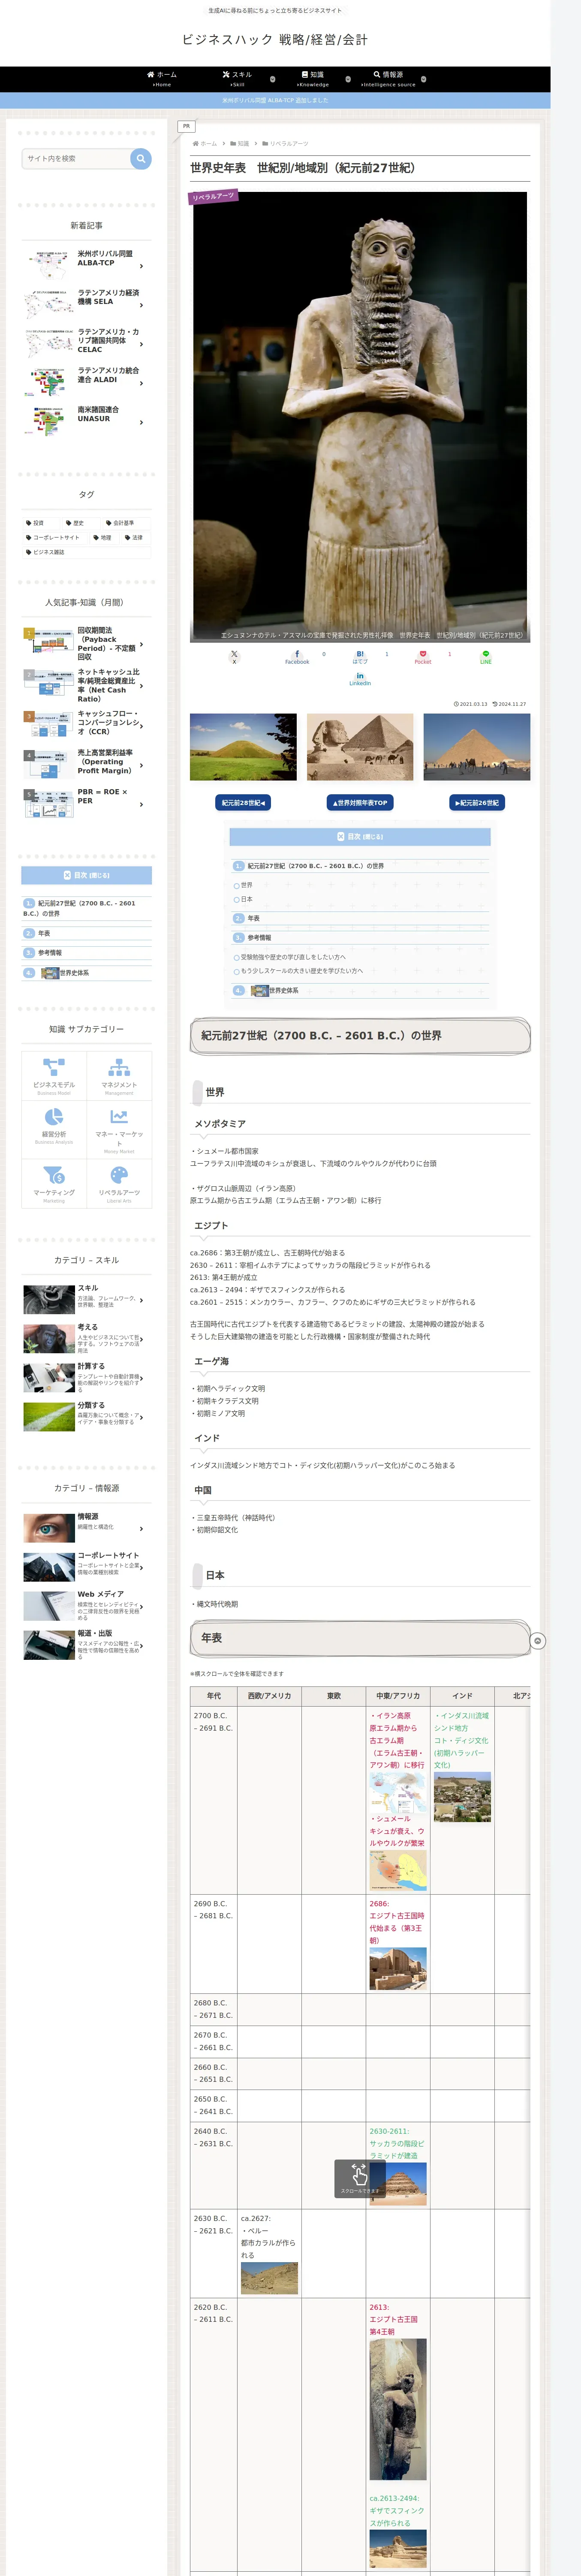Open the ネットキャッシュ比率 Net Cash Ratio article
The image size is (581, 2576).
click(x=87, y=686)
